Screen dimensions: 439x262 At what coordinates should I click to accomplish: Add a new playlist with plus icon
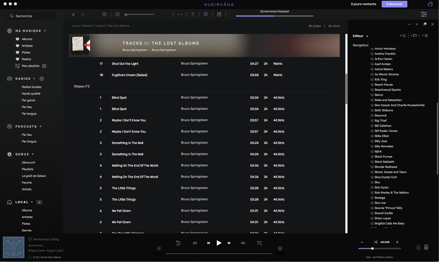44,66
